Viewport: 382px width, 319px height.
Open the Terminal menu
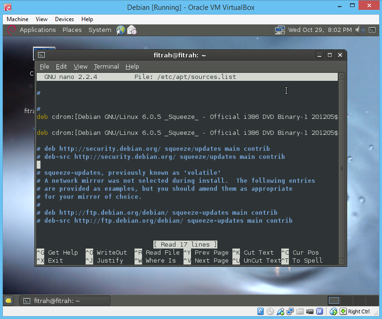coord(106,66)
